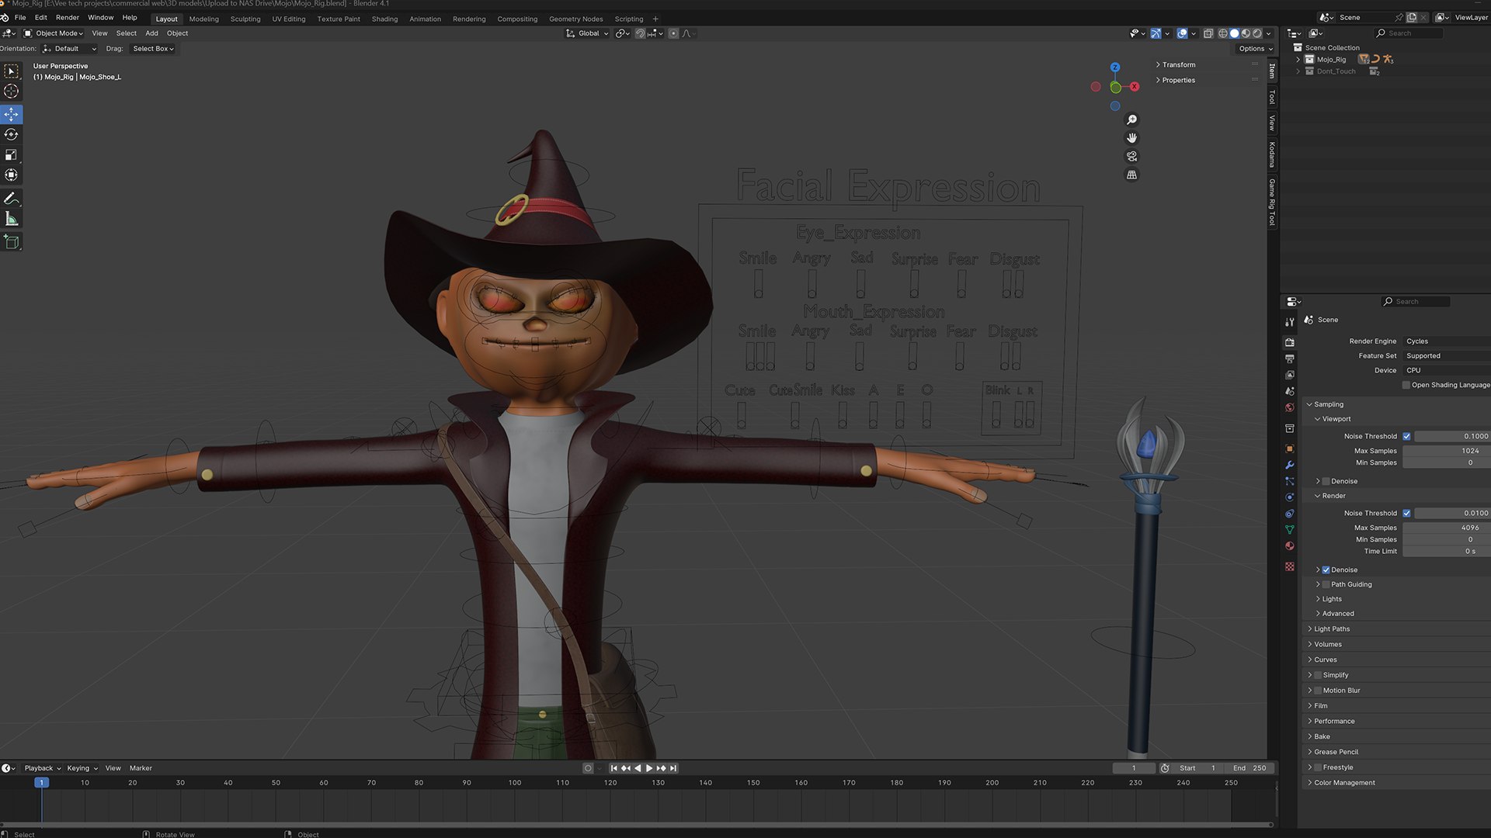Image resolution: width=1491 pixels, height=838 pixels.
Task: Open the World properties tab (globe icon)
Action: click(x=1289, y=407)
